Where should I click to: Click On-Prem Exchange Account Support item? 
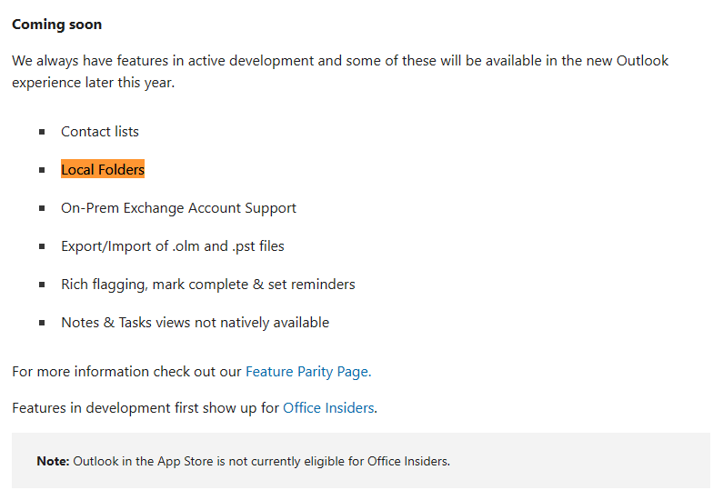click(x=178, y=208)
